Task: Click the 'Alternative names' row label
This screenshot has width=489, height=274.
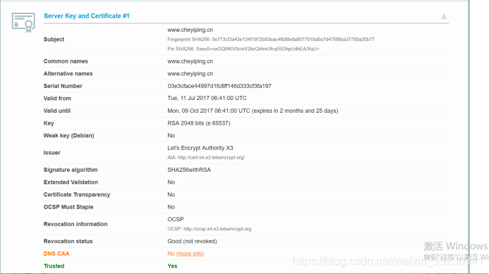Action: click(x=68, y=74)
